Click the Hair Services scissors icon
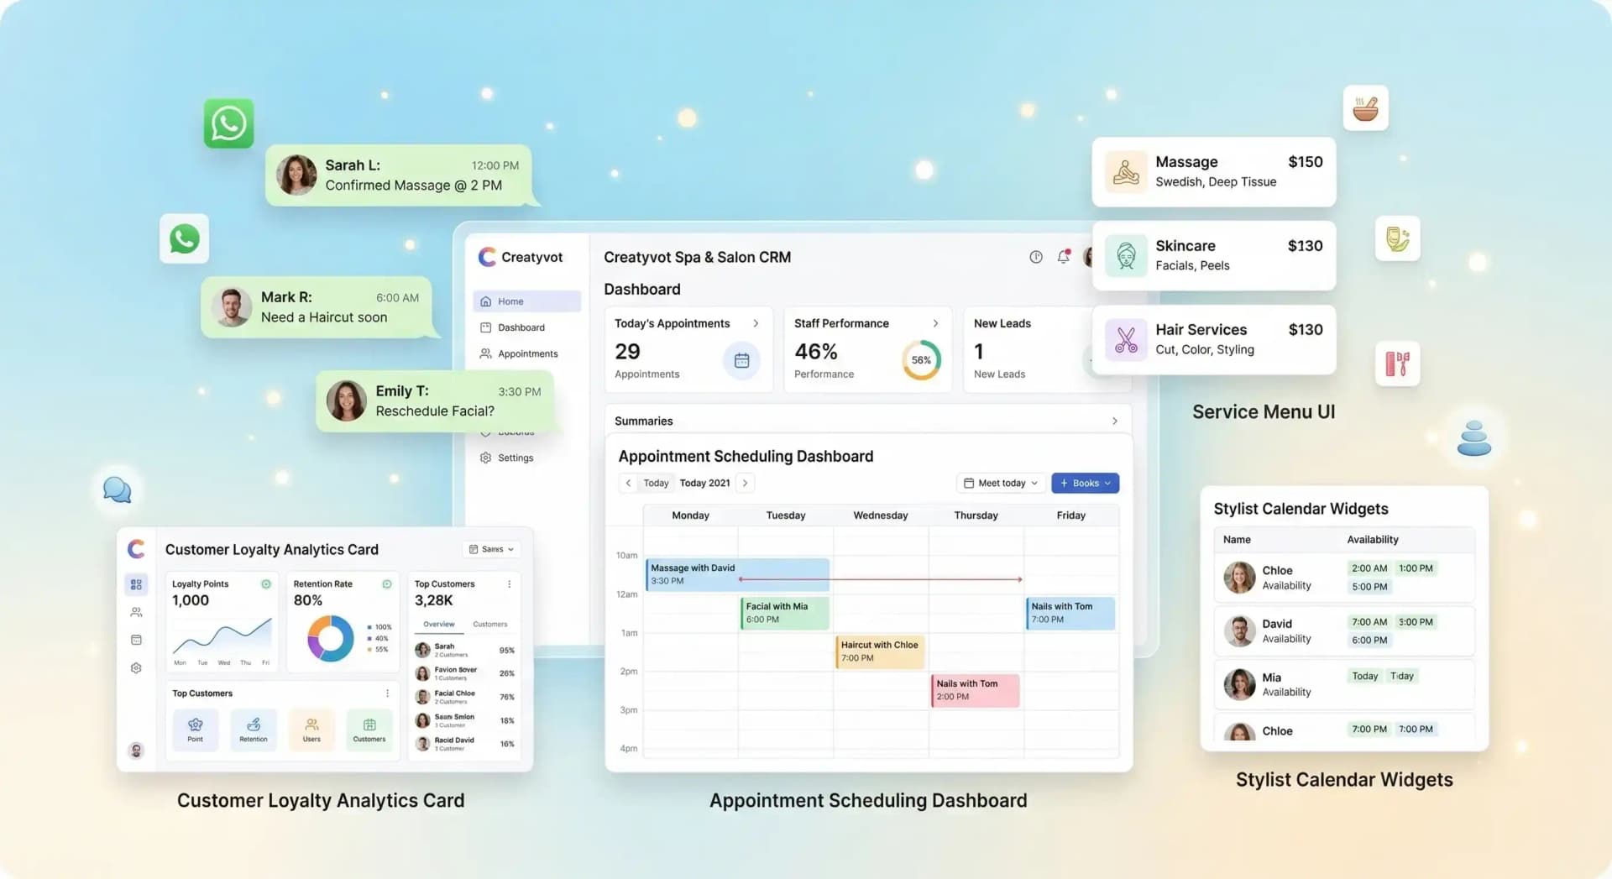Screen dimensions: 1612x879 [1126, 340]
